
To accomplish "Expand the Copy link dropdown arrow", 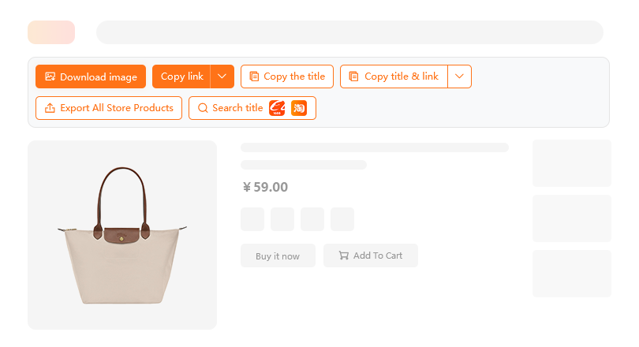I will [x=222, y=76].
